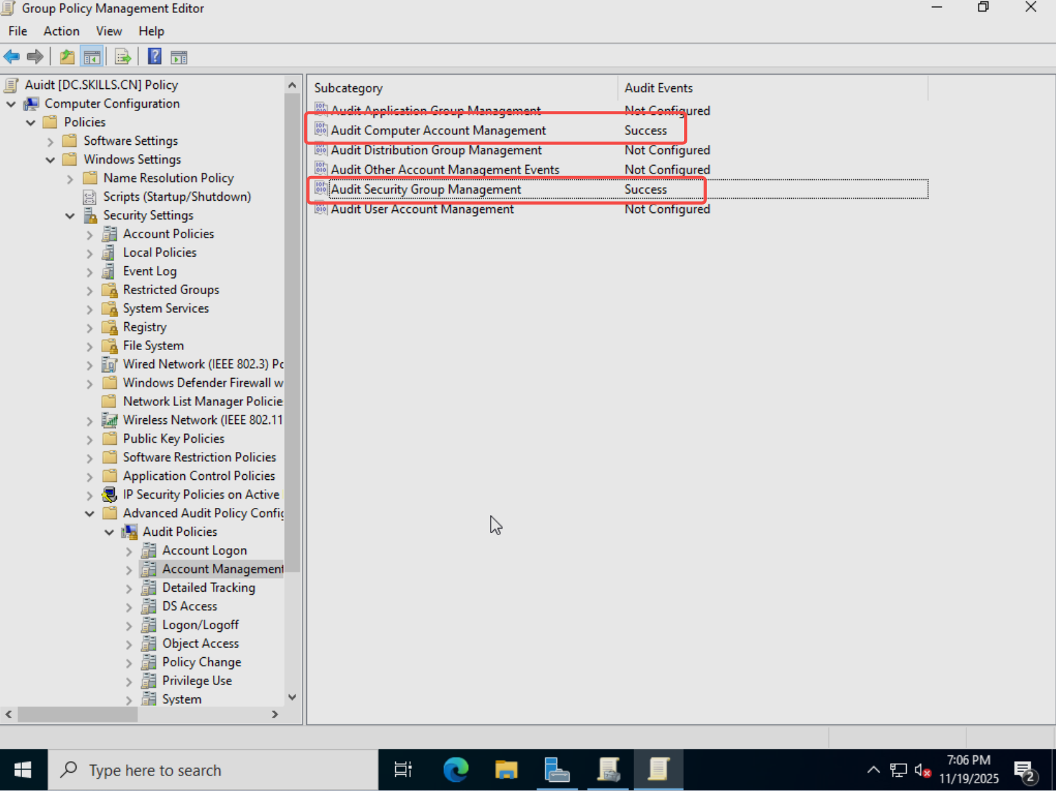Open the View menu

[x=109, y=31]
